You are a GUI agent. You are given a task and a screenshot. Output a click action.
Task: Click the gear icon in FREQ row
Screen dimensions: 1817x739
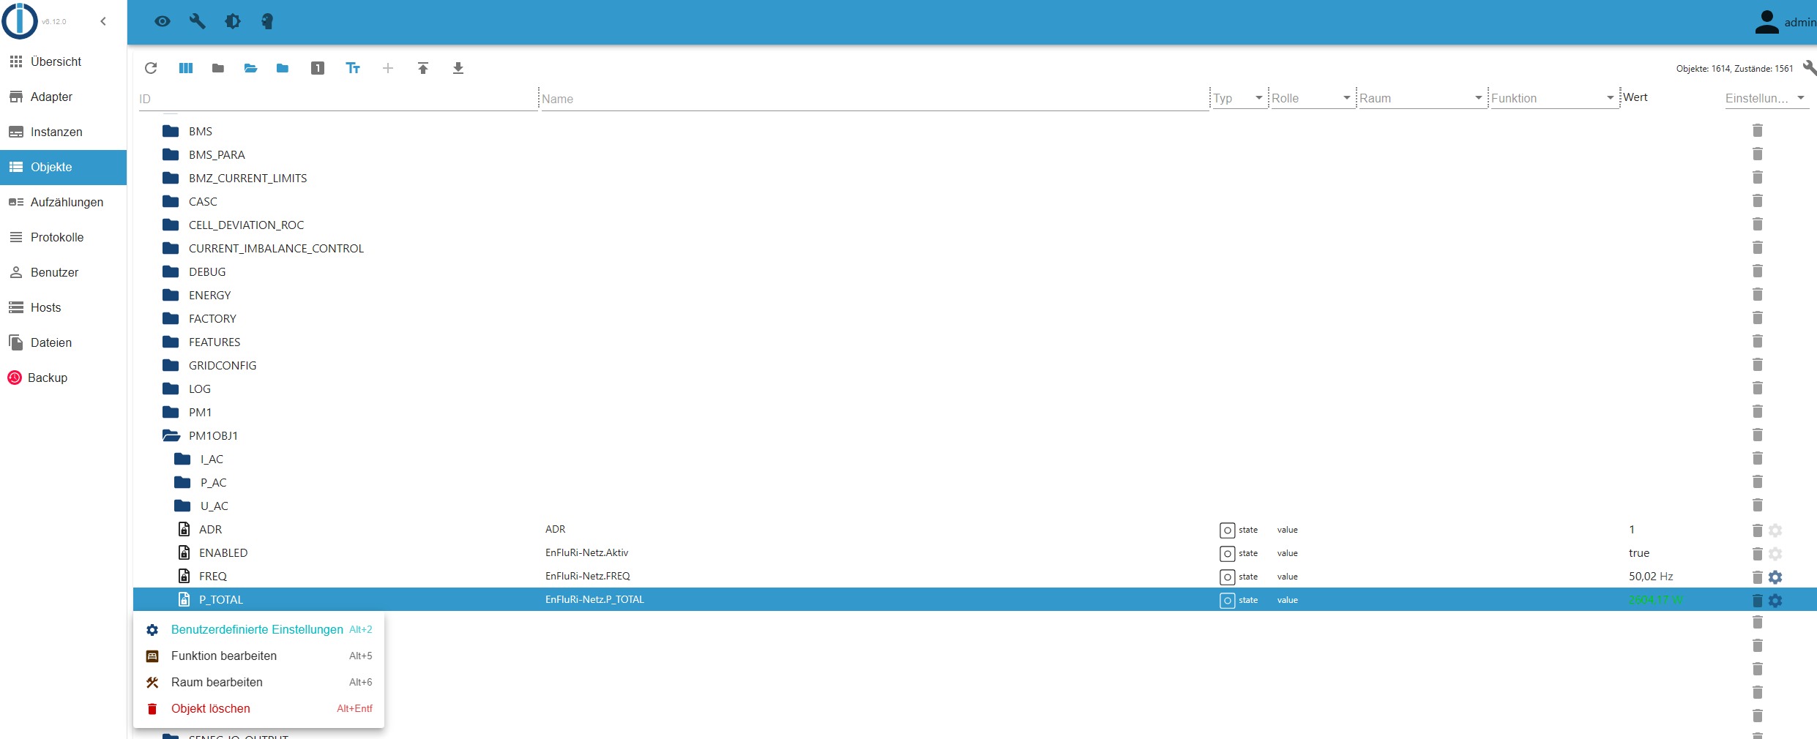click(x=1775, y=577)
